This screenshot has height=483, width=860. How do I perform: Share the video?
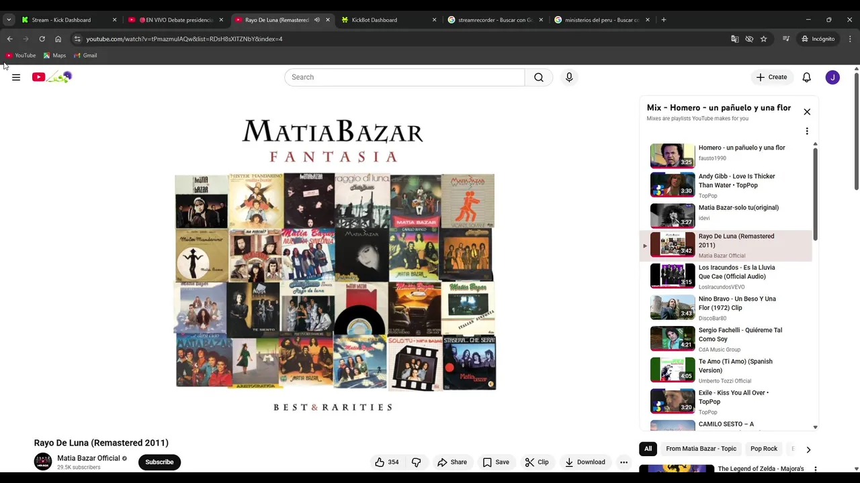(x=452, y=462)
